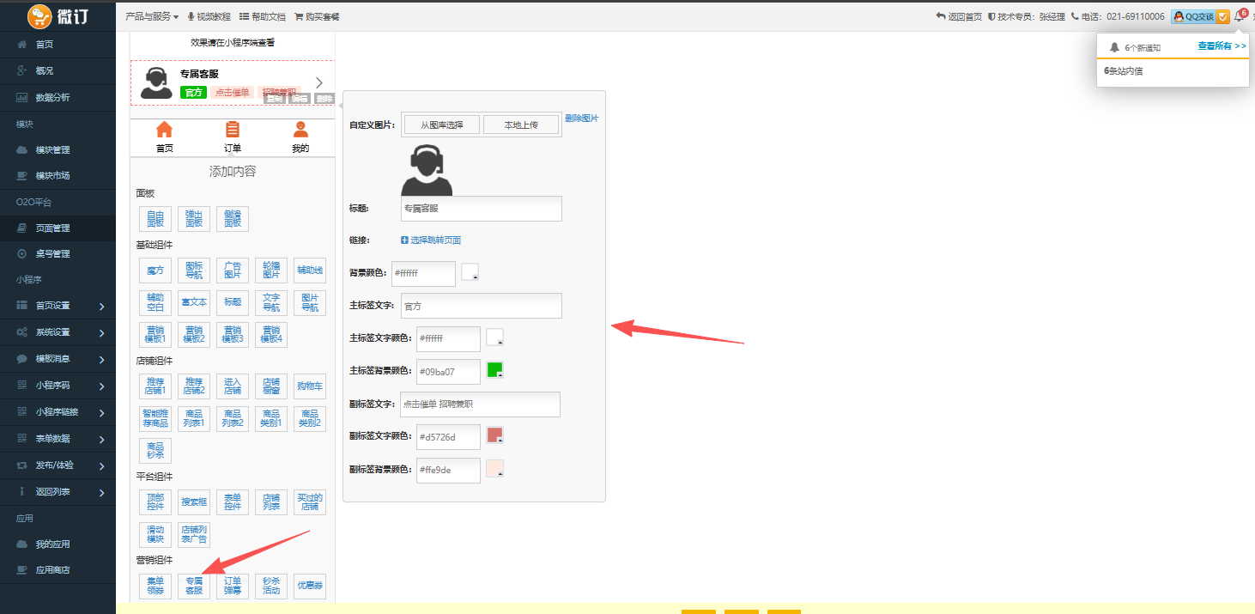Click the 删除图片 link
Image resolution: width=1255 pixels, height=614 pixels.
(581, 119)
